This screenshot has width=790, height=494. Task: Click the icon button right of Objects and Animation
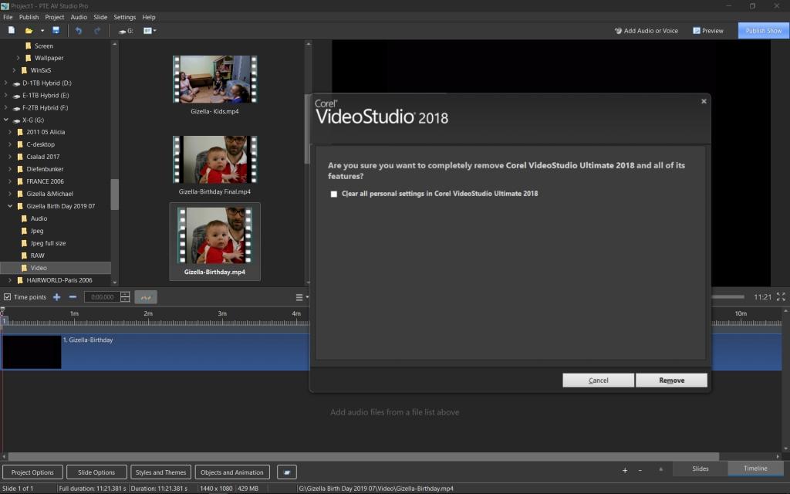click(x=287, y=472)
